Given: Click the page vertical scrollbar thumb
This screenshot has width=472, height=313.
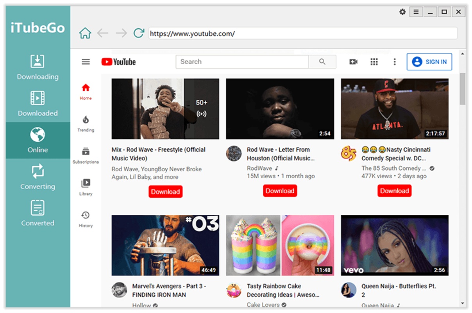Looking at the screenshot, I should [463, 88].
